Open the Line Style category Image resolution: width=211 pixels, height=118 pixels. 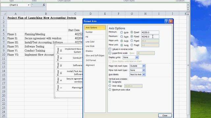point(95,46)
